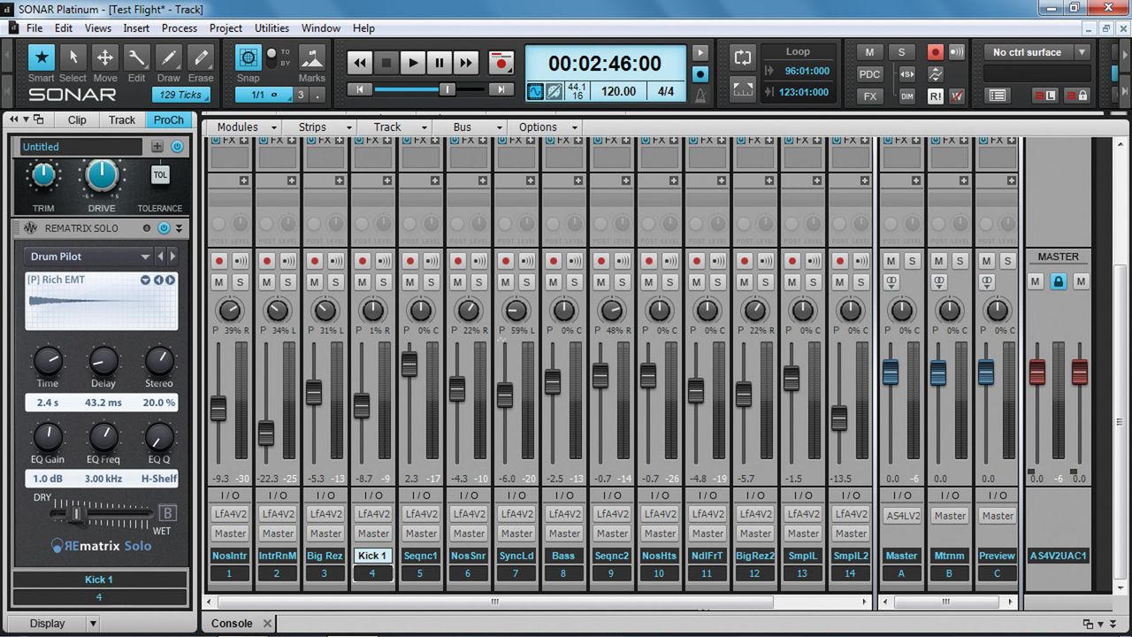Click the Pan knob on Seqnc2 strip
Image resolution: width=1132 pixels, height=637 pixels.
click(611, 311)
